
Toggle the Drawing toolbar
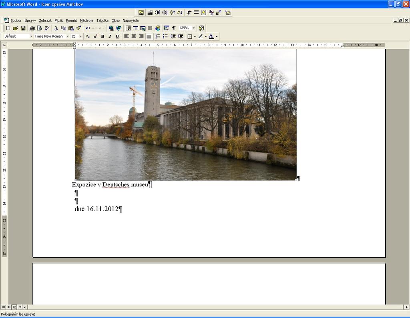coord(157,28)
